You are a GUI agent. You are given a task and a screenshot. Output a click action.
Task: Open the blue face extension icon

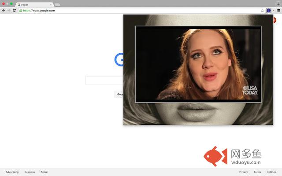point(268,11)
